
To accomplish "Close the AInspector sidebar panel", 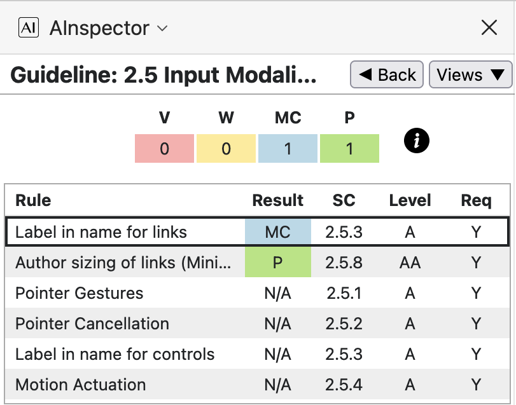I will click(489, 27).
